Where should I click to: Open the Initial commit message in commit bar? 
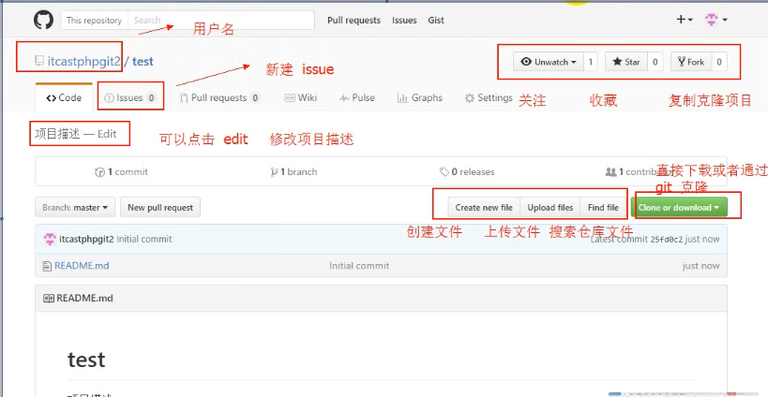[x=144, y=239]
